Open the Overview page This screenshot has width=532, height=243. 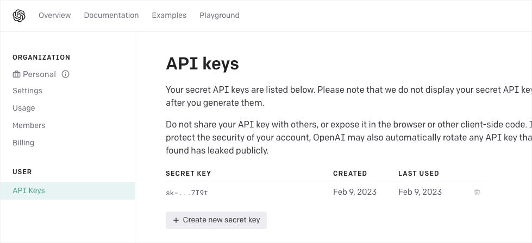tap(54, 16)
